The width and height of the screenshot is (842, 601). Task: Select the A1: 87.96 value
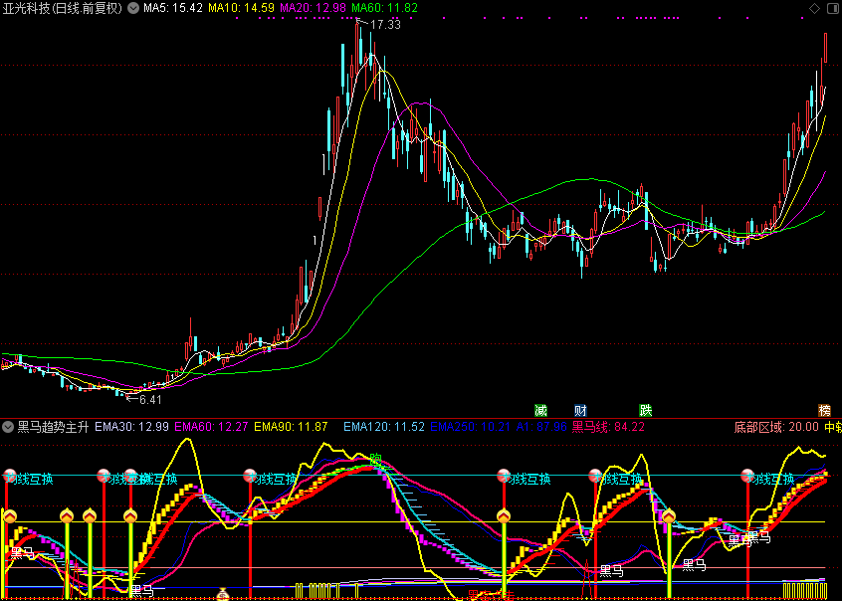pyautogui.click(x=541, y=427)
